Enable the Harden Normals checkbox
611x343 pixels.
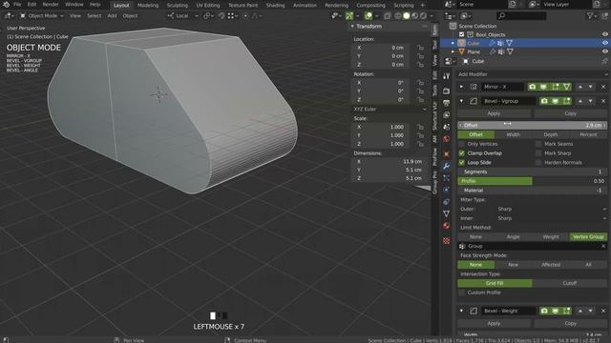pyautogui.click(x=538, y=163)
